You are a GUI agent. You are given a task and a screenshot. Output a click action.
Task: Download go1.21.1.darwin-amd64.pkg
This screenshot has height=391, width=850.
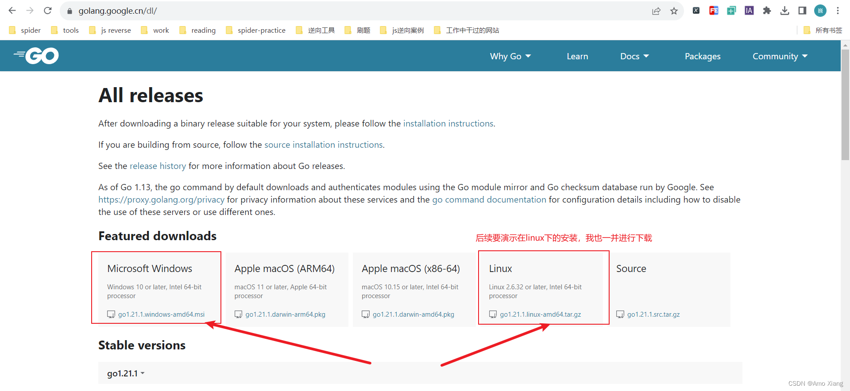click(413, 314)
